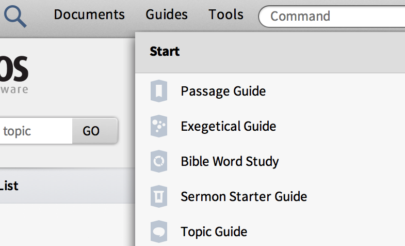Choose the Sermon Starter Guide text label

244,197
